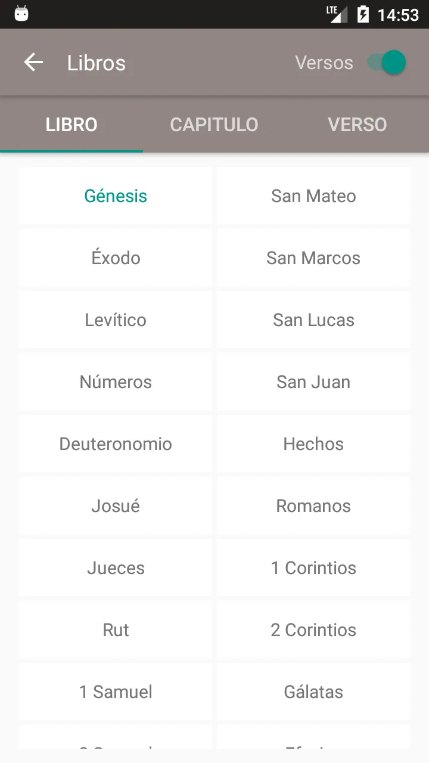Open the book Rut
Viewport: 429px width, 763px height.
click(116, 630)
